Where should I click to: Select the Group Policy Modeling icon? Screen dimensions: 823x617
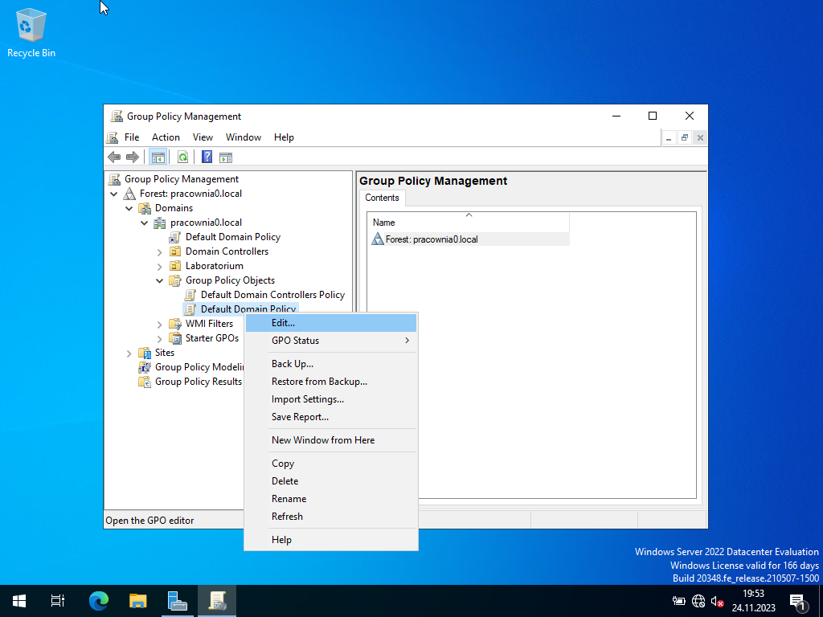point(145,366)
